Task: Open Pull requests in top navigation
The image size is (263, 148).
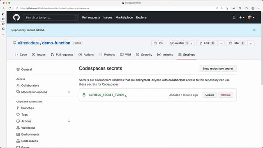Action: coord(91,17)
